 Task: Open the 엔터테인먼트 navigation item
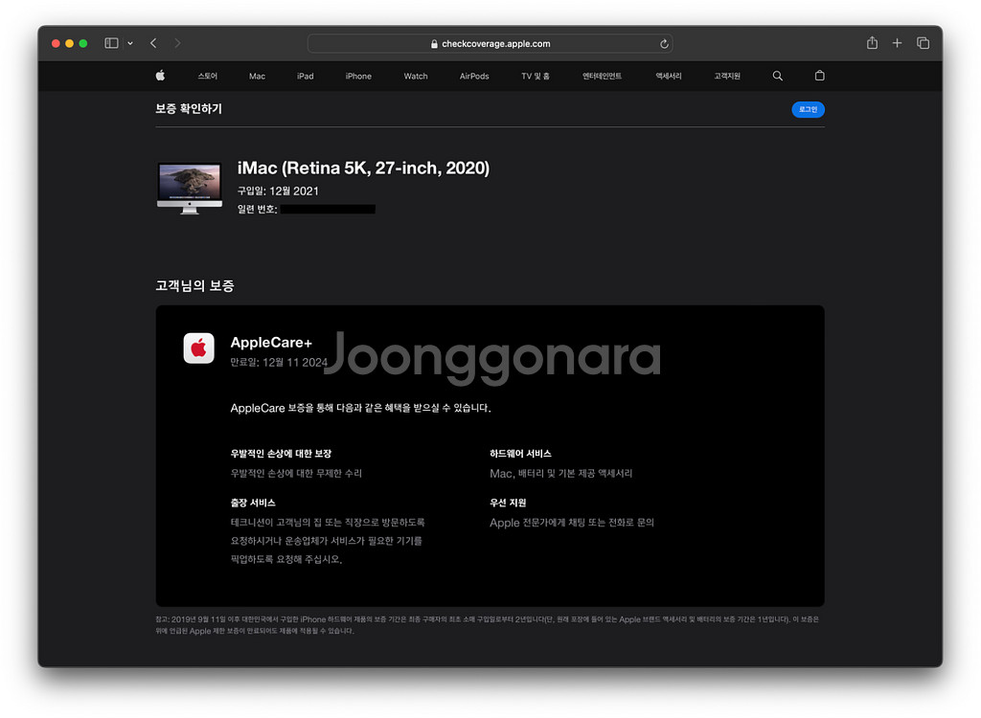[x=602, y=77]
